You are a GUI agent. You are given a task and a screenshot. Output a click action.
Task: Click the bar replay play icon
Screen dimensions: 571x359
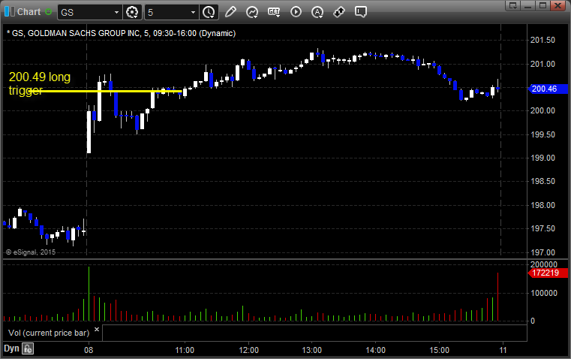point(296,12)
